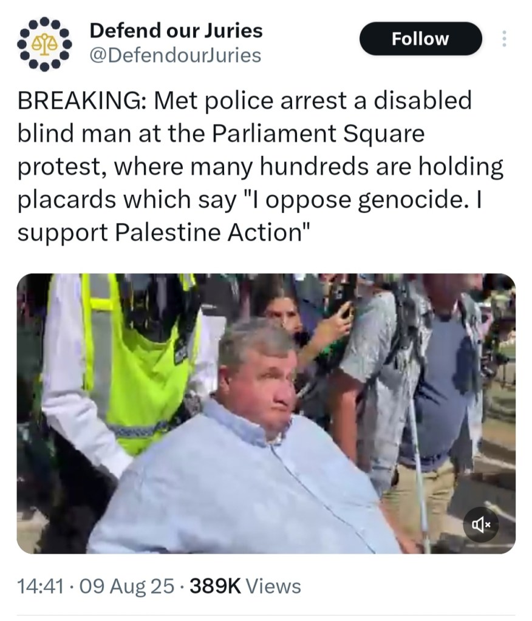Open the three-dot more options menu
532x621 pixels.
(504, 39)
